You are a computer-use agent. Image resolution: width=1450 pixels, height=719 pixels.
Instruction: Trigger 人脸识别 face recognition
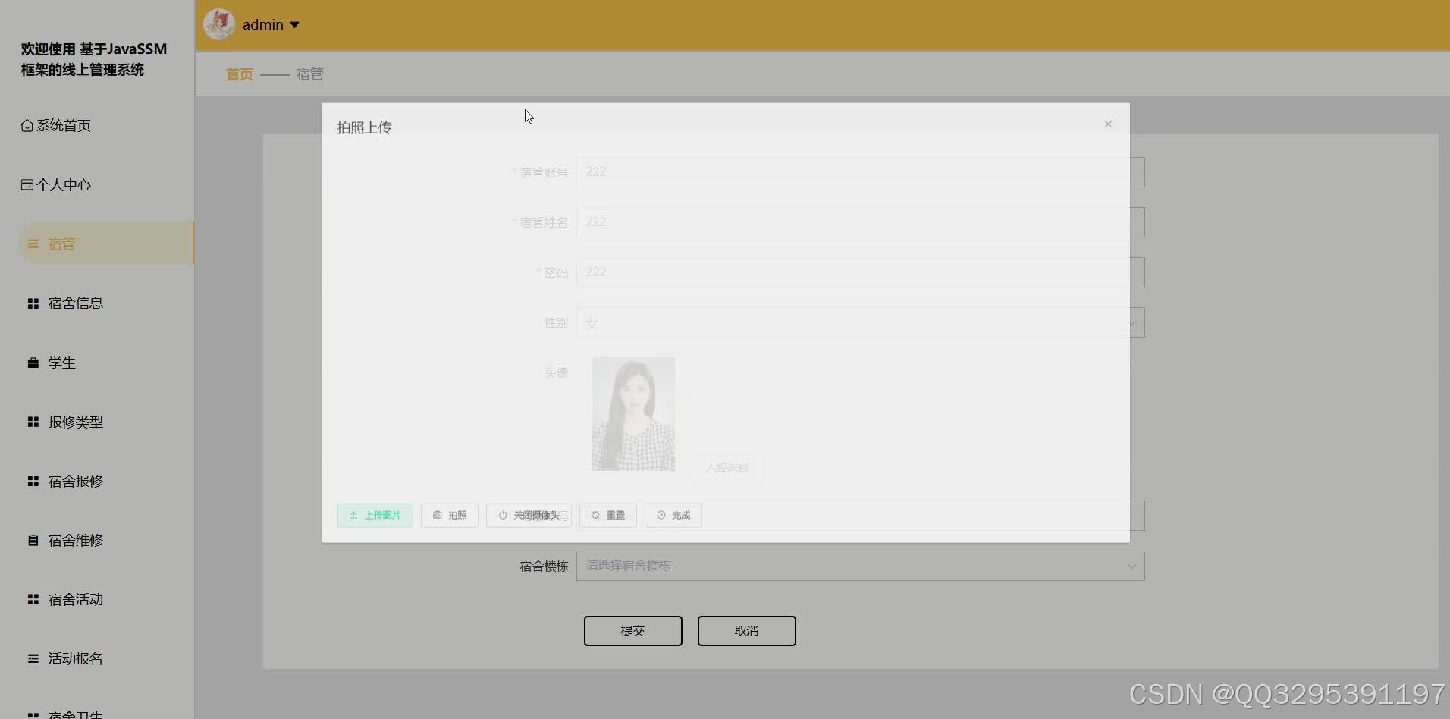pos(726,466)
